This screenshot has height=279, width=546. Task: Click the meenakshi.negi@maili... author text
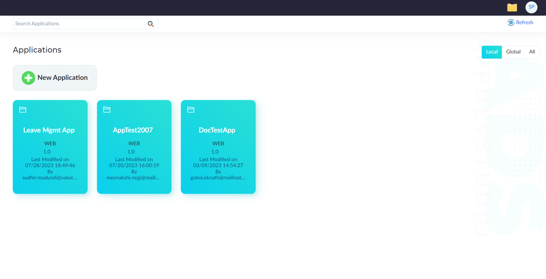(133, 177)
